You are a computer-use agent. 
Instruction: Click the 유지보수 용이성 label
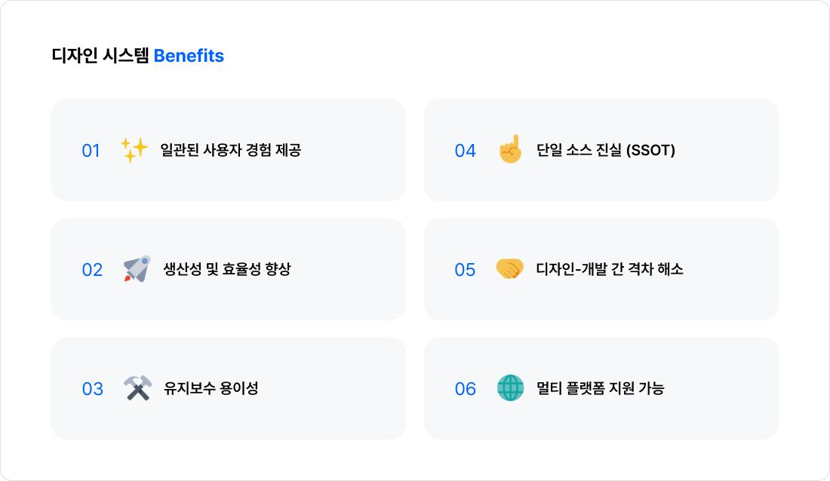[x=211, y=388]
